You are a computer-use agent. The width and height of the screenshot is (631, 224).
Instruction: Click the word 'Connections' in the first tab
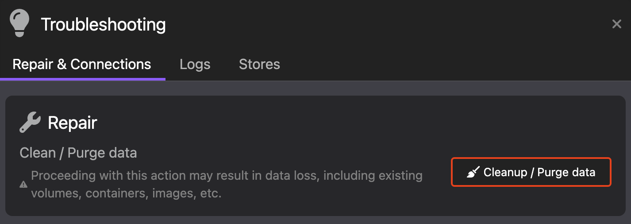[x=111, y=64]
